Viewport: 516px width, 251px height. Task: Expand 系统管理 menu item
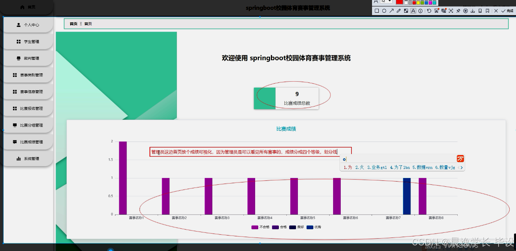(x=28, y=159)
